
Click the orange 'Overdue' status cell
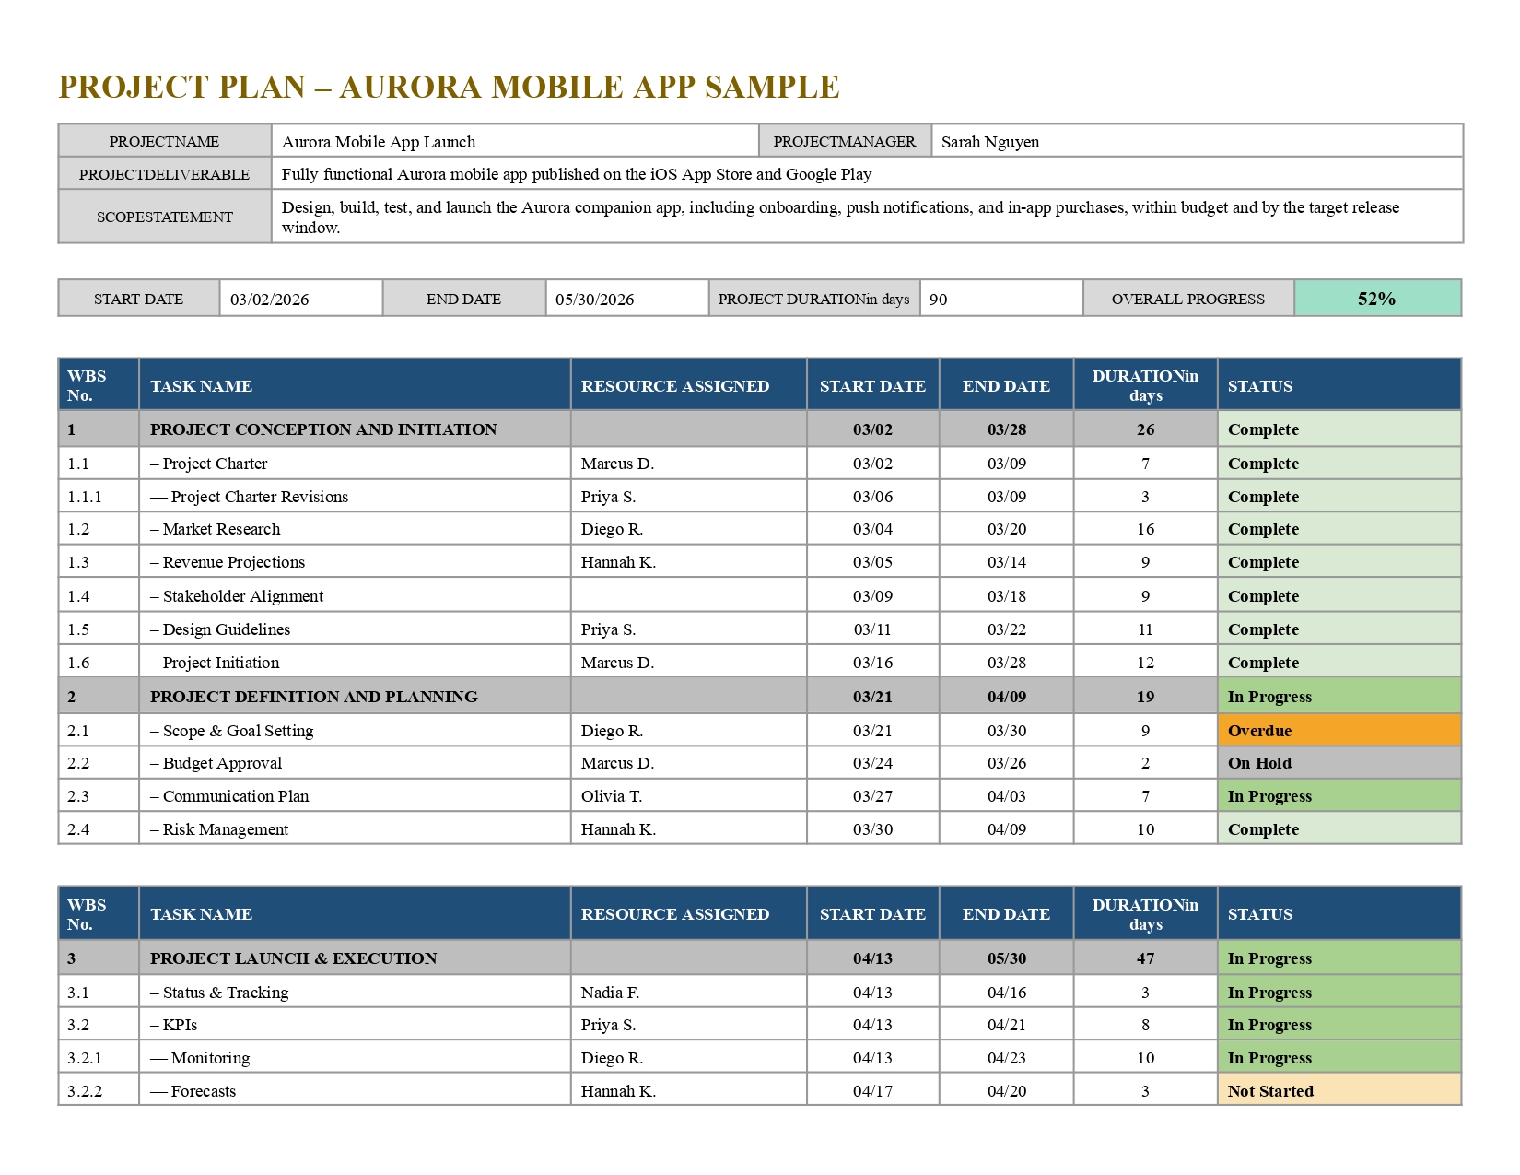click(1339, 730)
